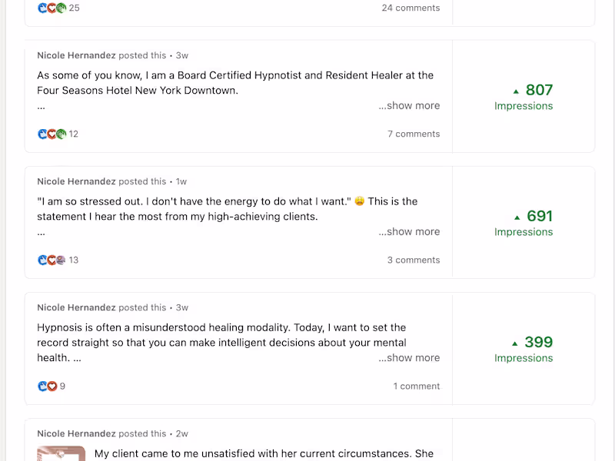615x461 pixels.
Task: Open the 7 comments link
Action: (414, 134)
